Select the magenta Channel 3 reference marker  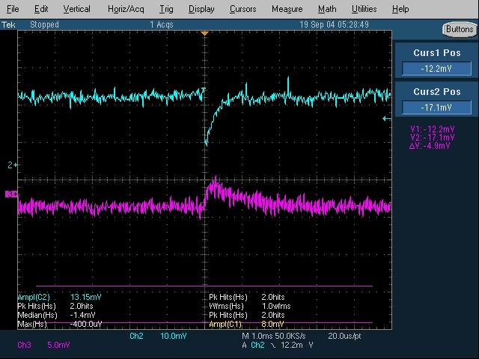coord(10,194)
